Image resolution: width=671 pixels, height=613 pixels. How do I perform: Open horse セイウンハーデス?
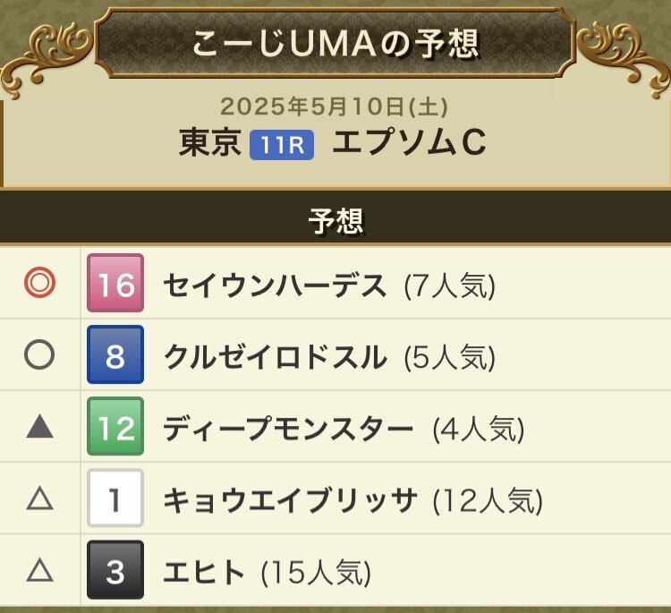tap(275, 286)
